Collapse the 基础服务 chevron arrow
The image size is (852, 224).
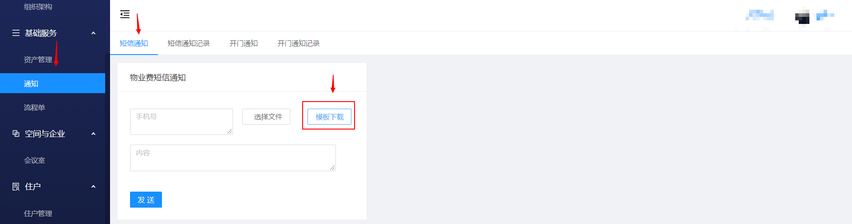click(93, 33)
